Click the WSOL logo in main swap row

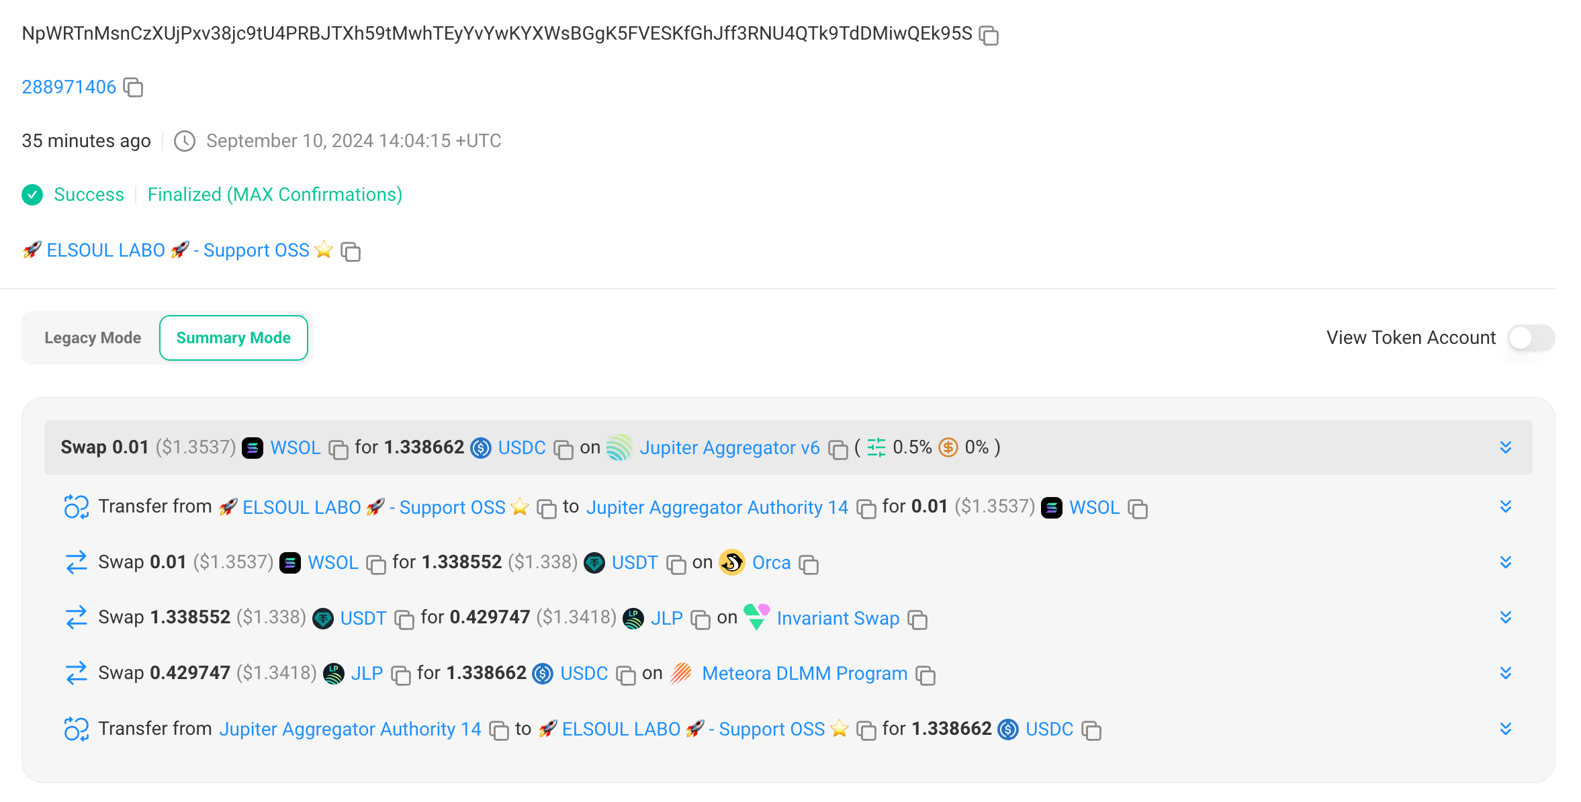point(253,448)
